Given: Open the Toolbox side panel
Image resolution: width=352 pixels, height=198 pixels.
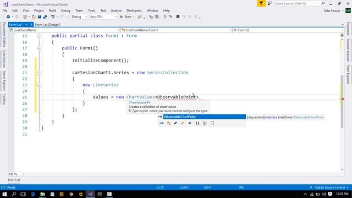Looking at the screenshot, I should (4, 100).
